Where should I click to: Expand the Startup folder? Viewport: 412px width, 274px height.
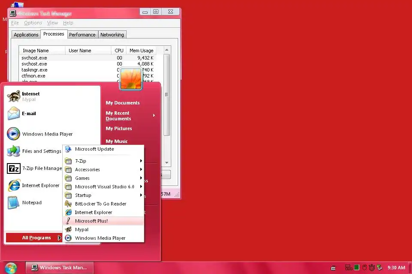coord(103,195)
